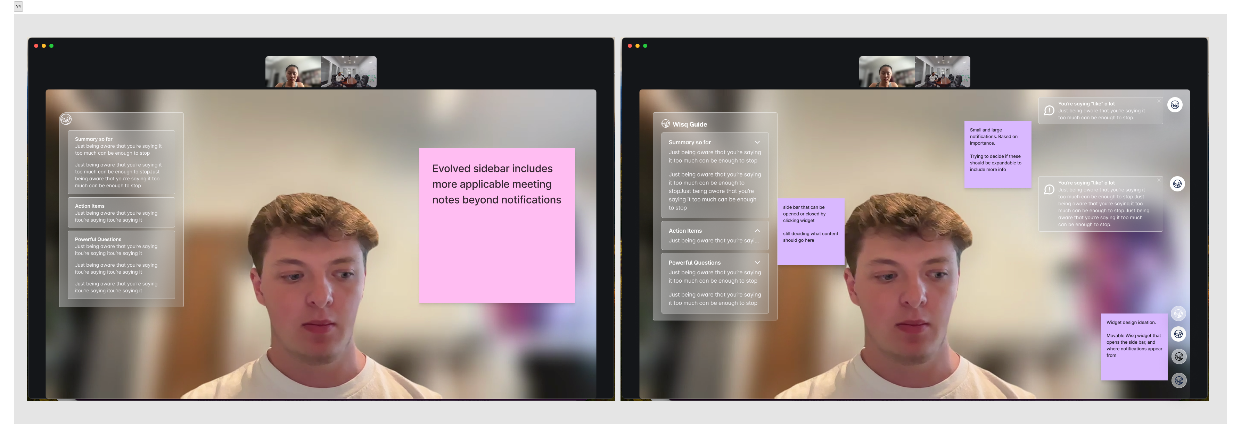
Task: Collapse the Summary so far section chevron
Action: 757,142
